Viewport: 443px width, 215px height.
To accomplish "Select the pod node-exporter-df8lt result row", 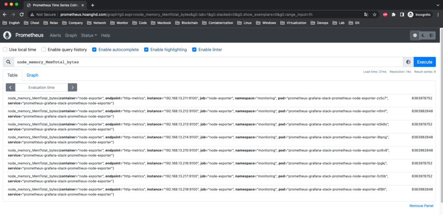I will (x=219, y=192).
